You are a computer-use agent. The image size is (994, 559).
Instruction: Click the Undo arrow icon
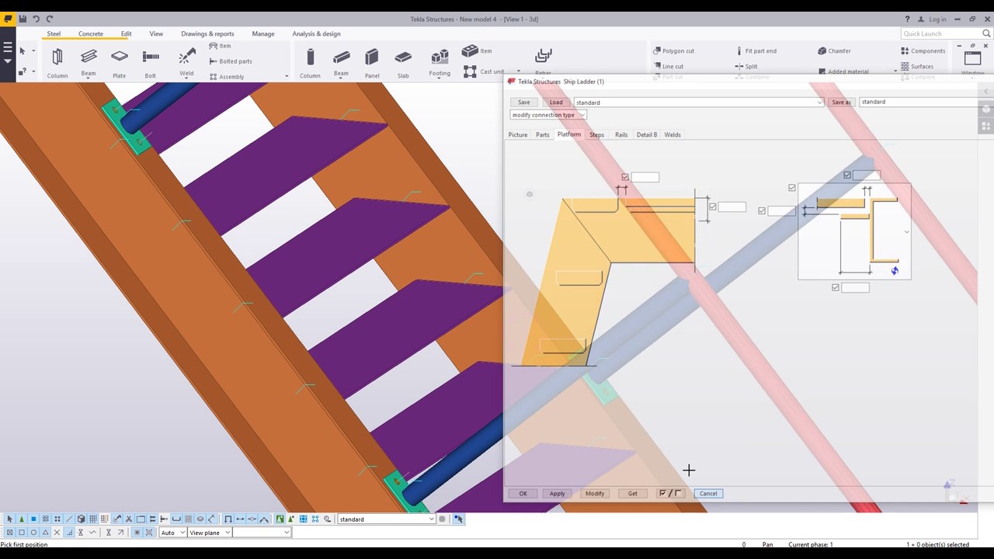tap(36, 19)
